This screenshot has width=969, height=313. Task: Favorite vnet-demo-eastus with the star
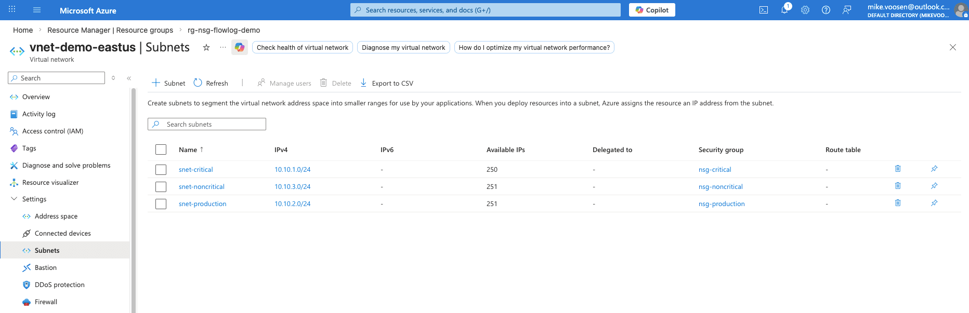[x=206, y=47]
